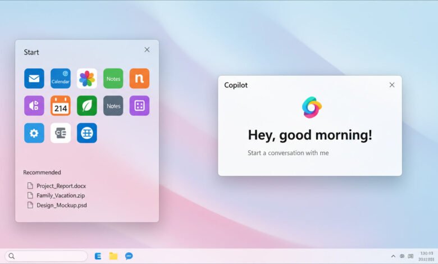Open the gray Notes app

[113, 106]
